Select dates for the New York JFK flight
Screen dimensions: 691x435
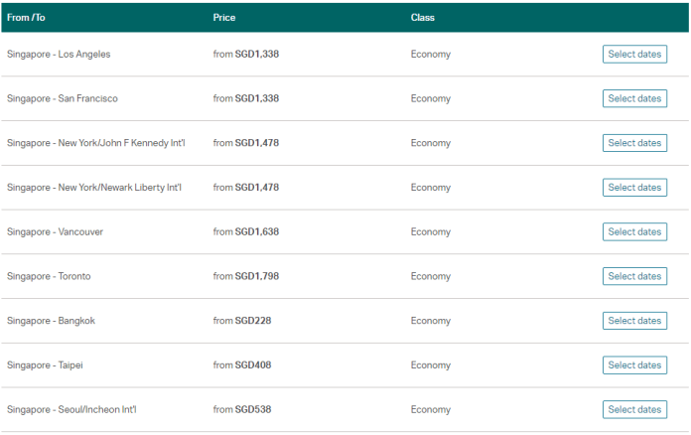pyautogui.click(x=633, y=143)
